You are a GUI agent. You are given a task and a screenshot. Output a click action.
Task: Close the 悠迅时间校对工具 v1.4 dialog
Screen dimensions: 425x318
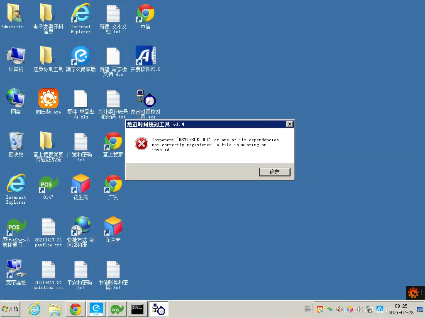point(289,124)
